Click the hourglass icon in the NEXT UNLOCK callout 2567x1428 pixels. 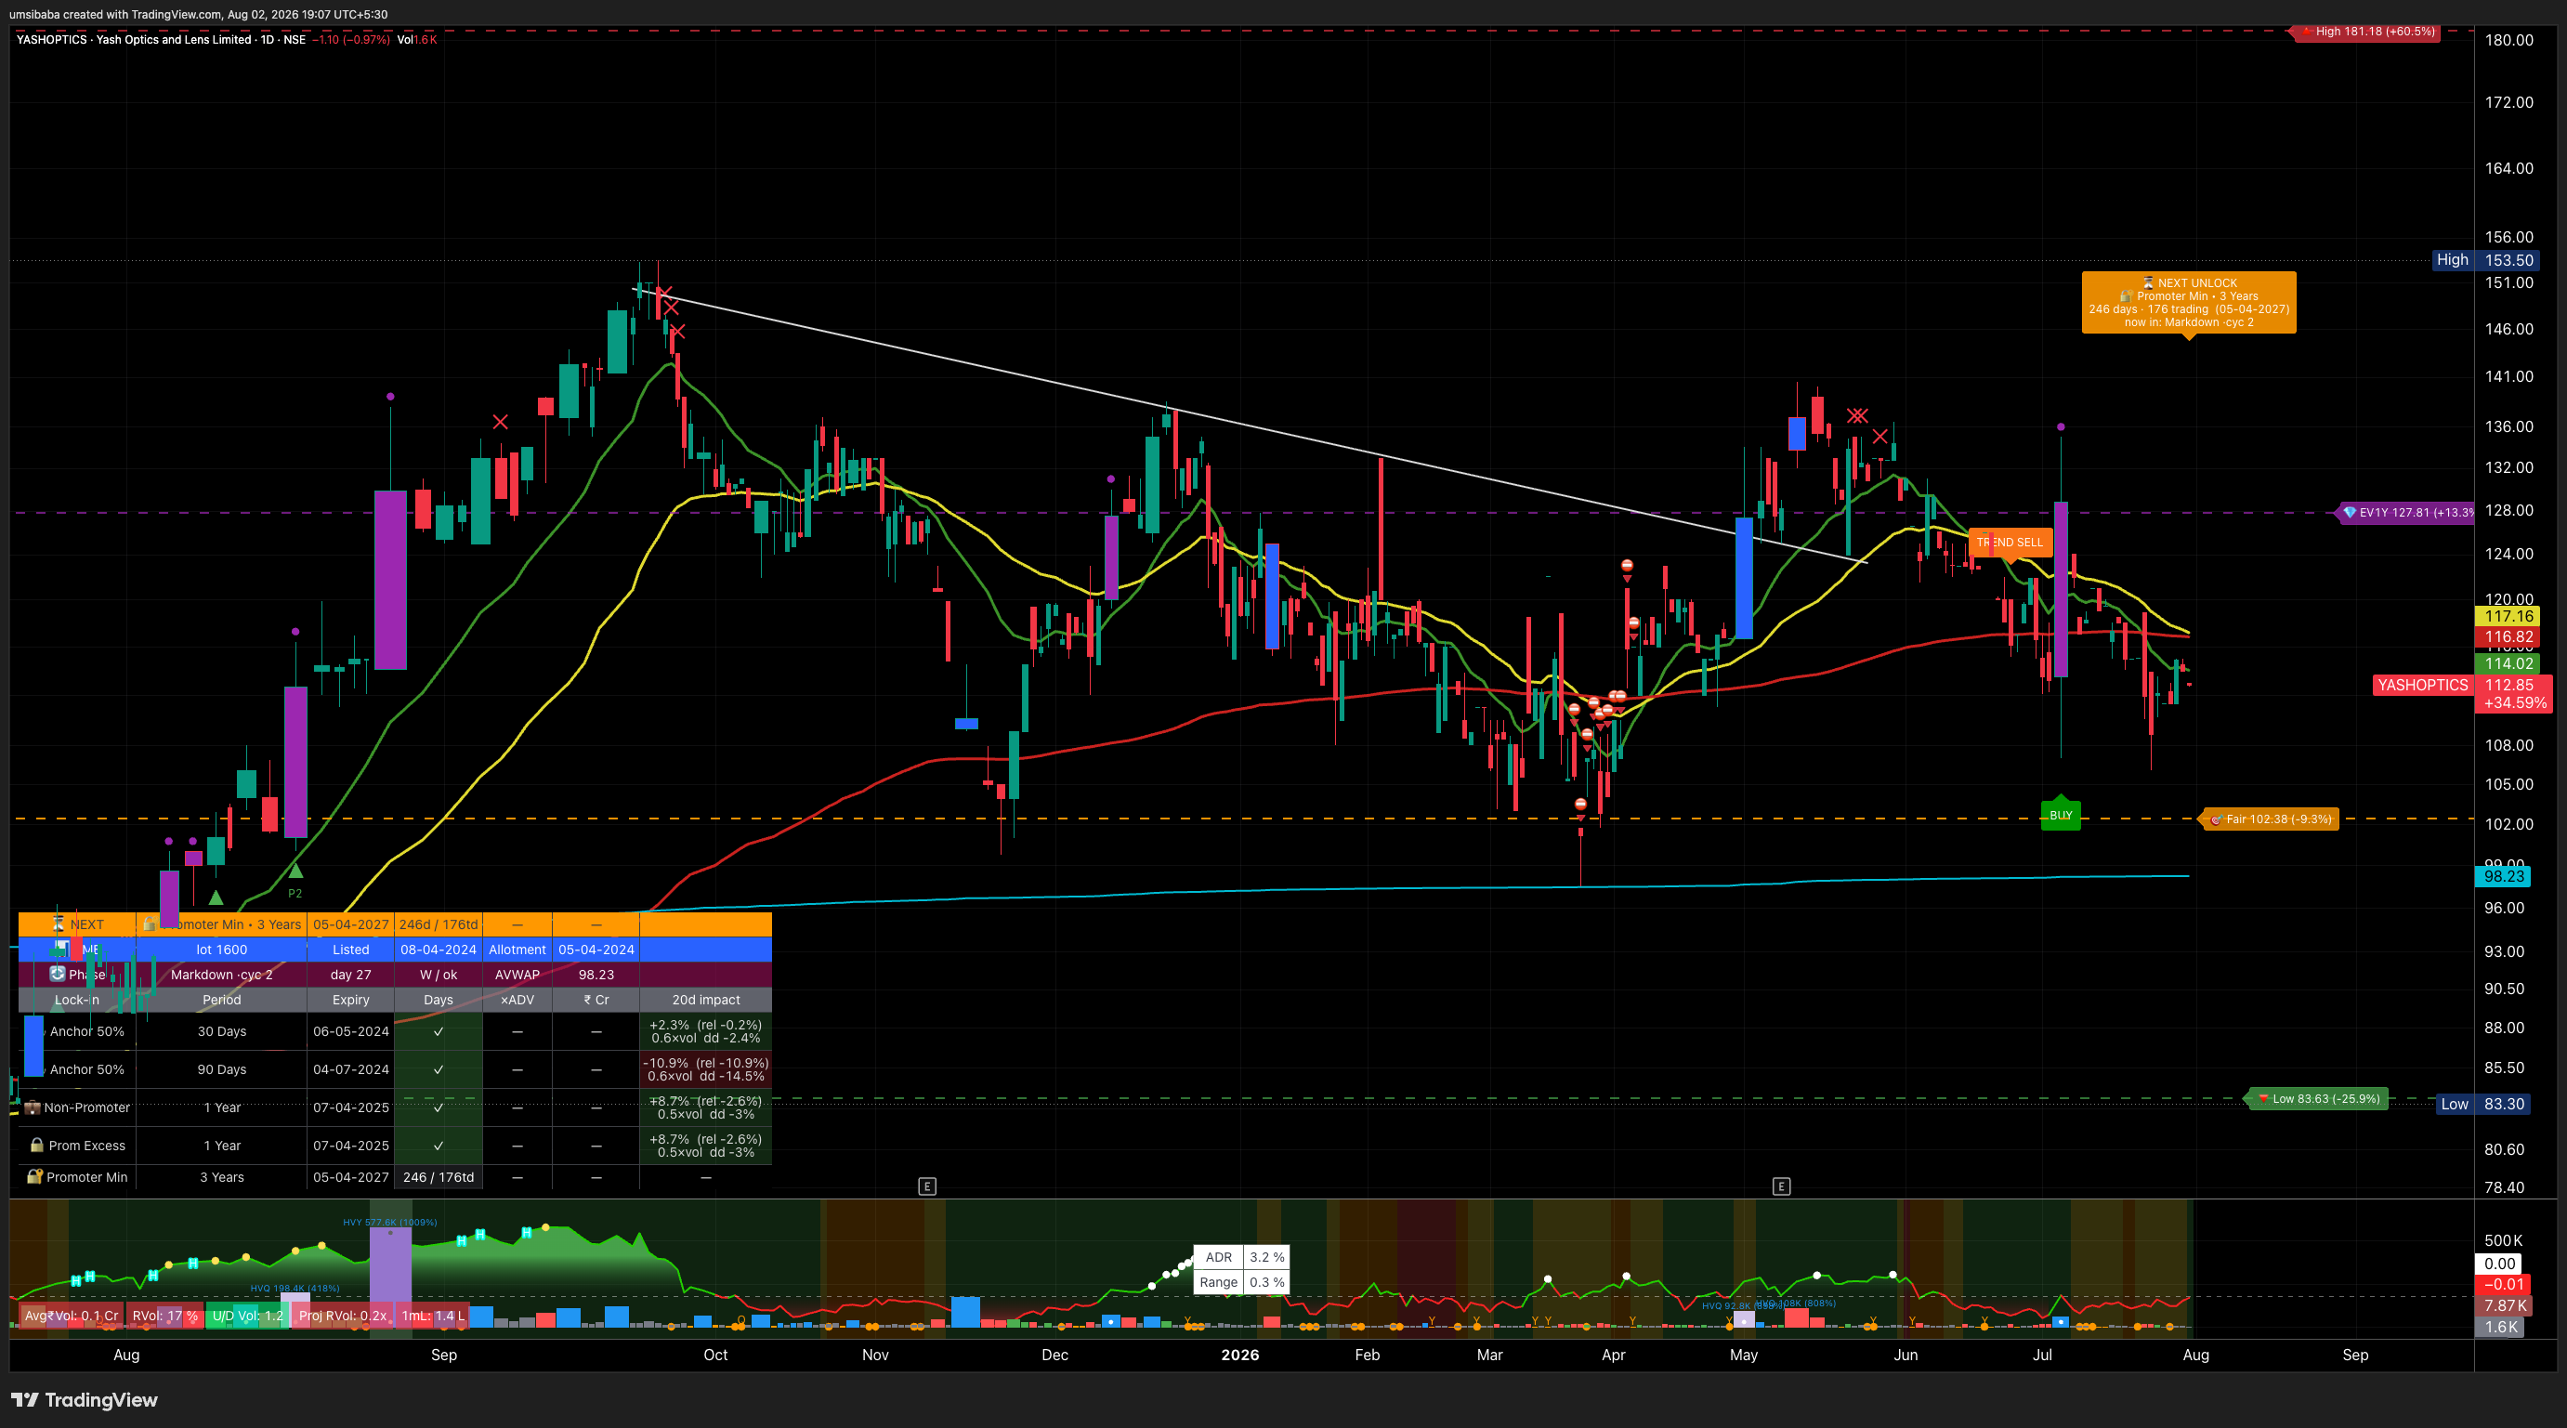point(2149,283)
